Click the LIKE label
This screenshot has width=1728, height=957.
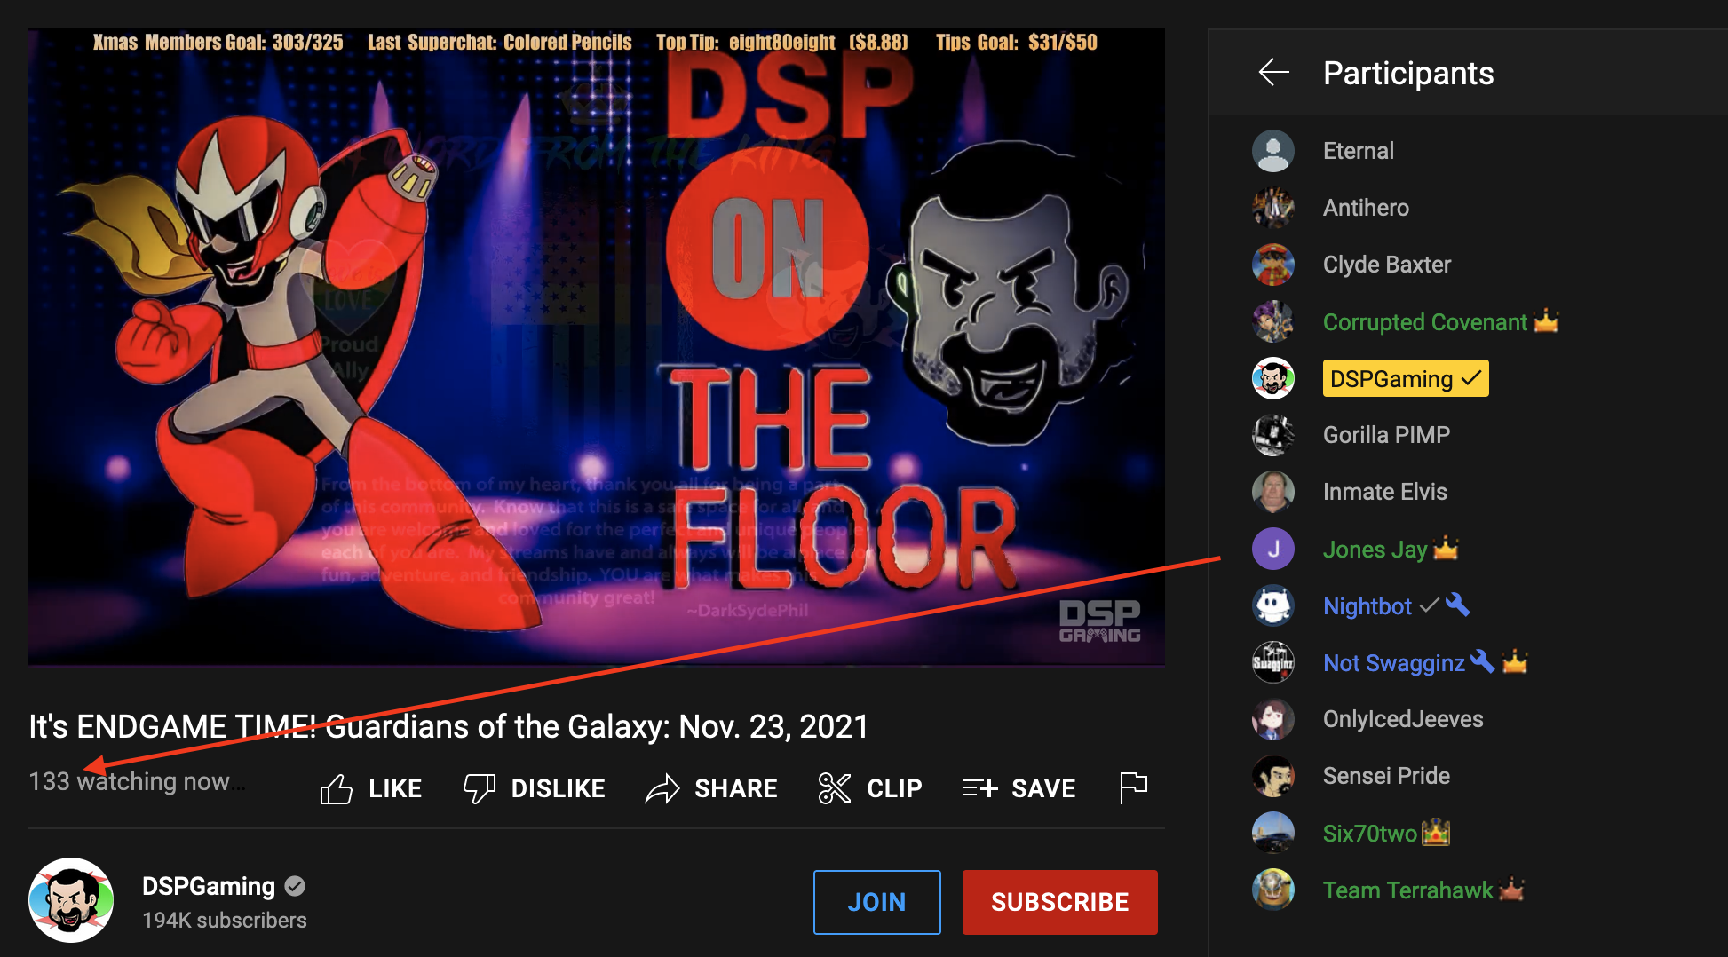pyautogui.click(x=395, y=788)
